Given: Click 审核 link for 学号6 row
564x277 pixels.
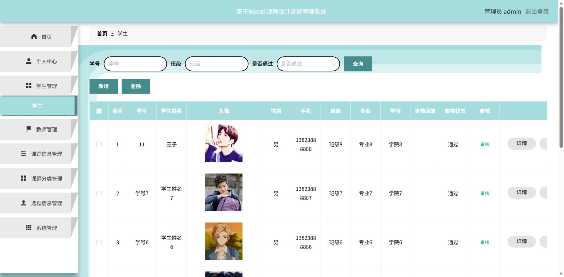Looking at the screenshot, I should pyautogui.click(x=485, y=242).
